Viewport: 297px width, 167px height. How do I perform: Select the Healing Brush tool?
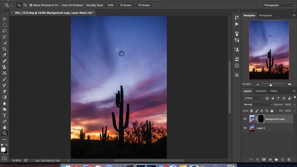tap(4, 61)
